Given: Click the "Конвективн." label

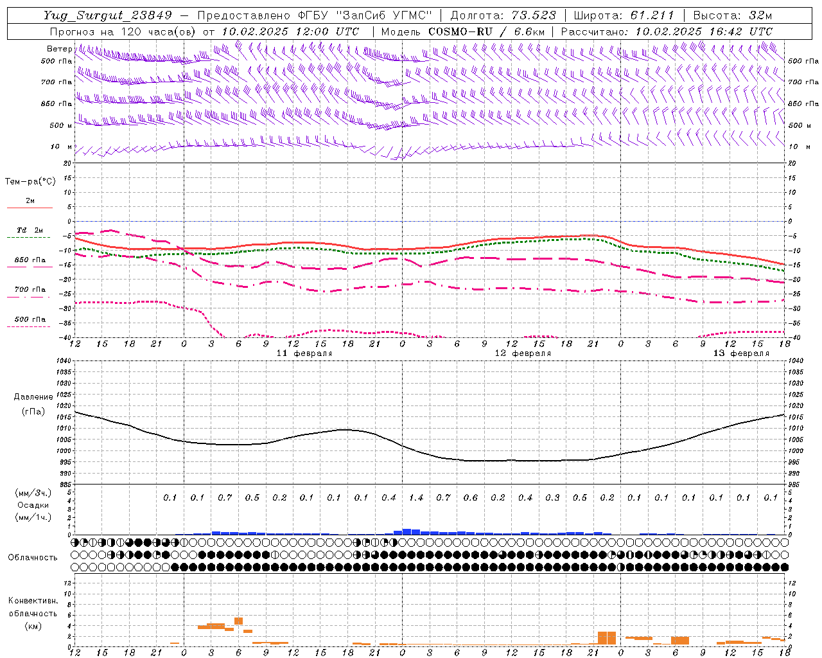Looking at the screenshot, I should coord(33,601).
